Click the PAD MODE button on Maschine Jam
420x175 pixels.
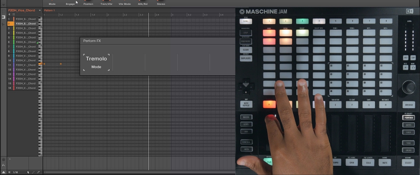[246, 42]
